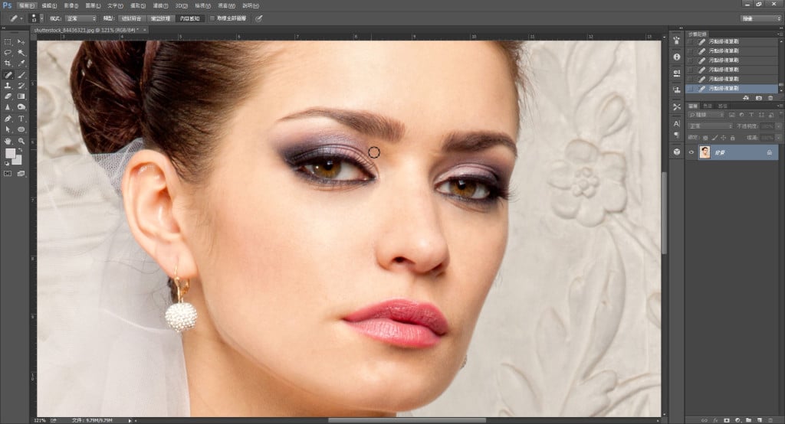Select the Lasso tool

click(x=8, y=53)
